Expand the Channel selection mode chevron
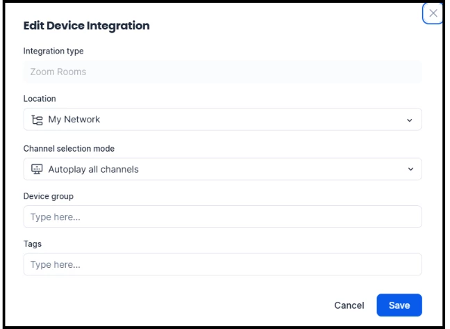 tap(410, 169)
